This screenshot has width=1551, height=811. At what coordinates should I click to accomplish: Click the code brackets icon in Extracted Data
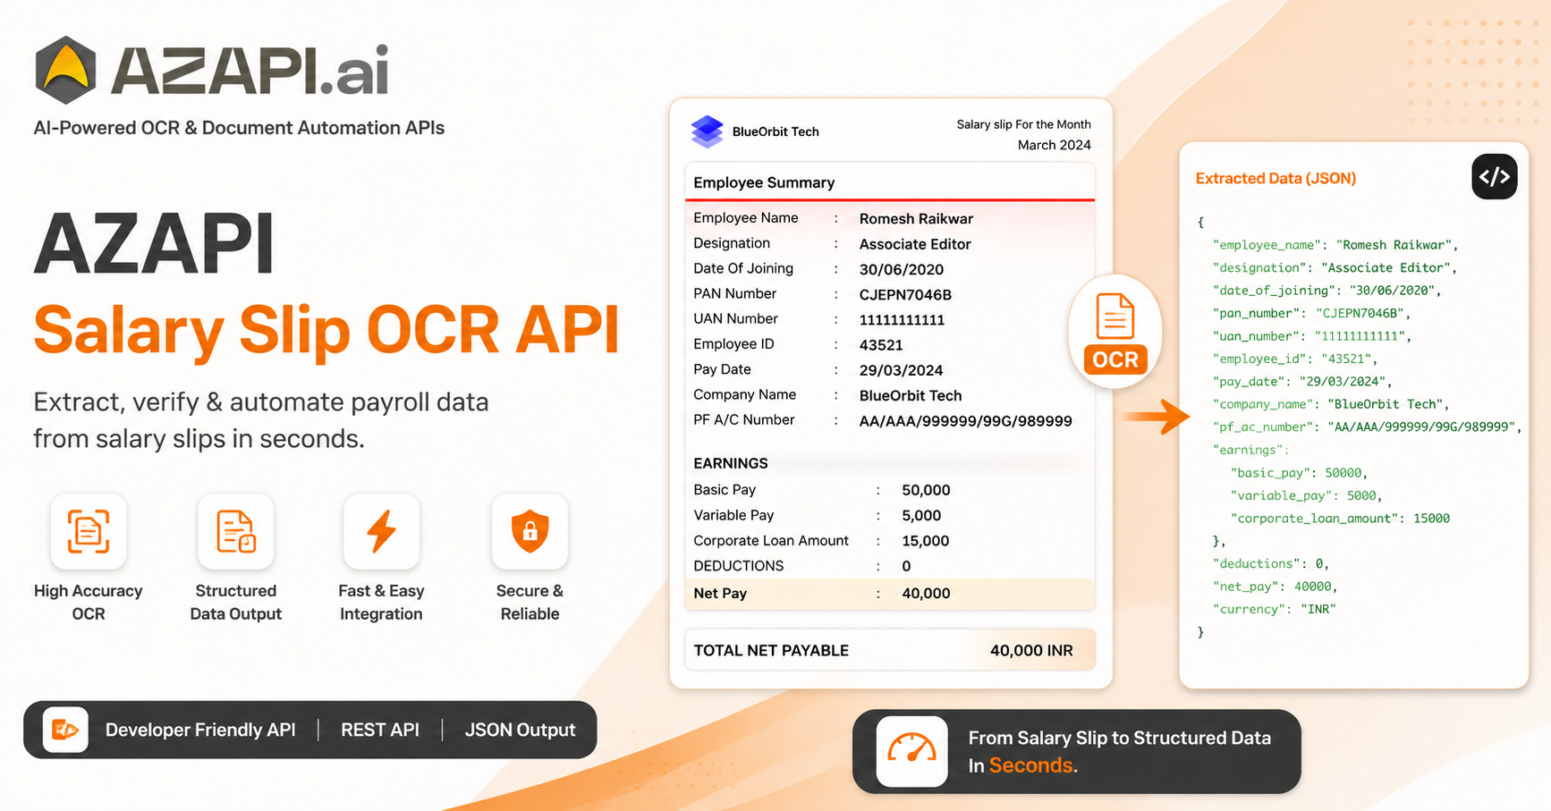point(1495,176)
